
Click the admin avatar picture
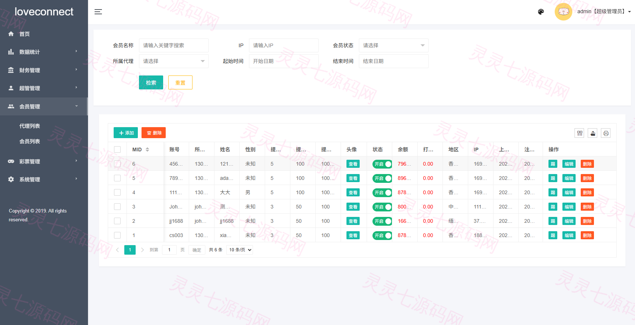564,12
